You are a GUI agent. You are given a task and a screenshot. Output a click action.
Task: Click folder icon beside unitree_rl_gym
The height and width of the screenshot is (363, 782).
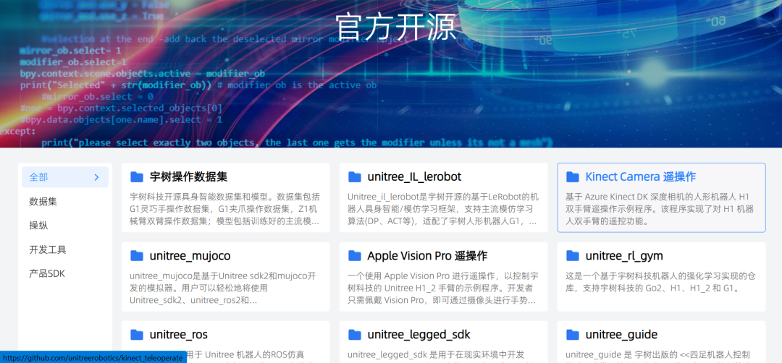[x=573, y=256]
